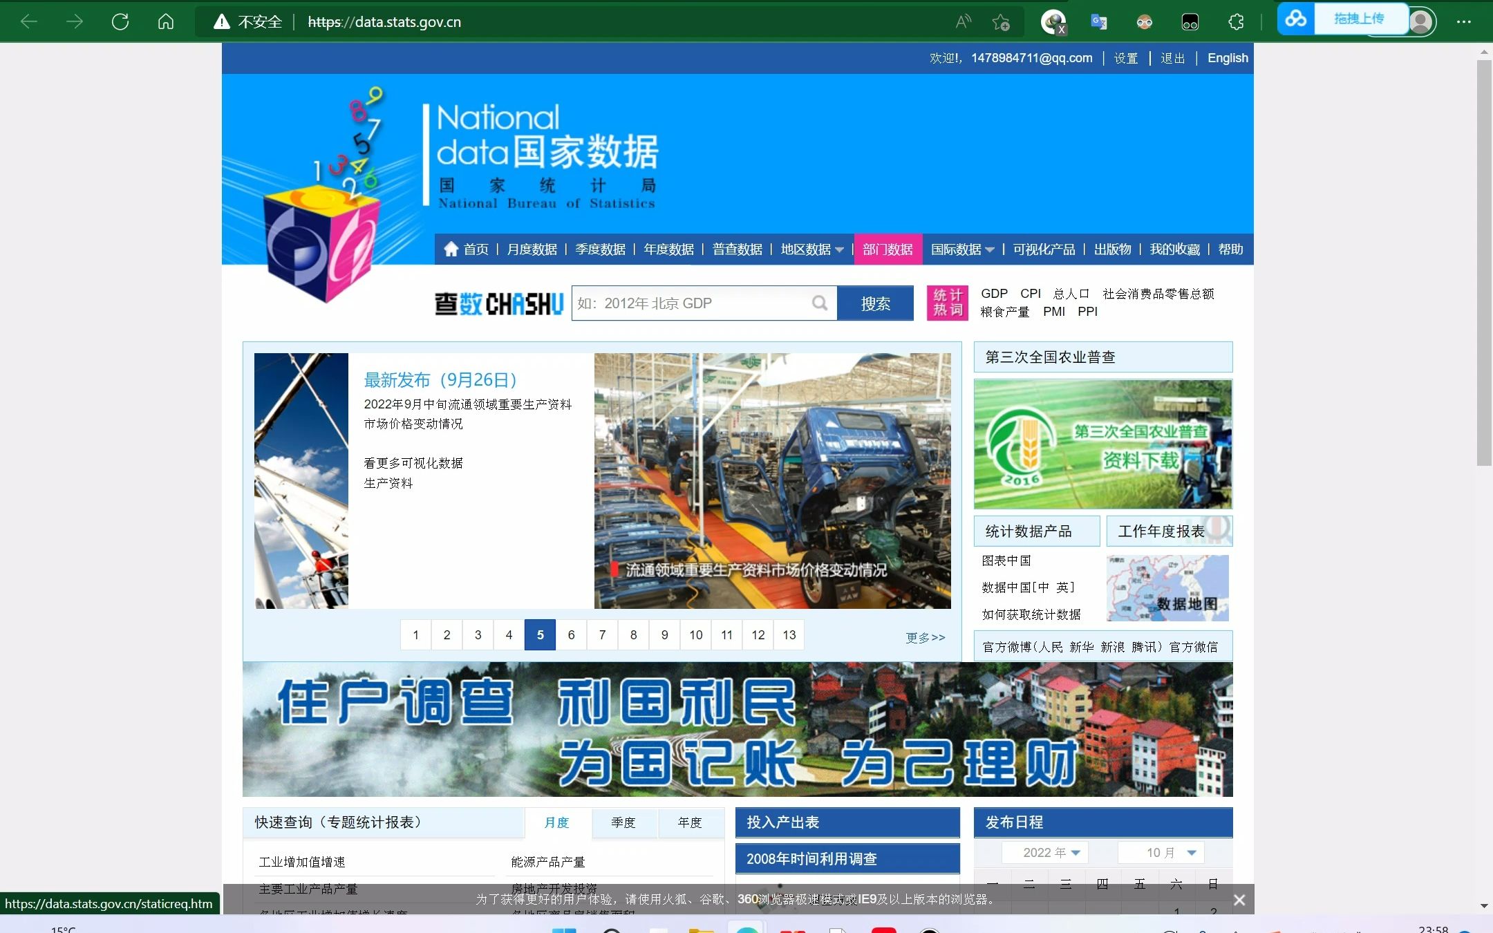
Task: Add page to favorites star icon
Action: coord(1001,22)
